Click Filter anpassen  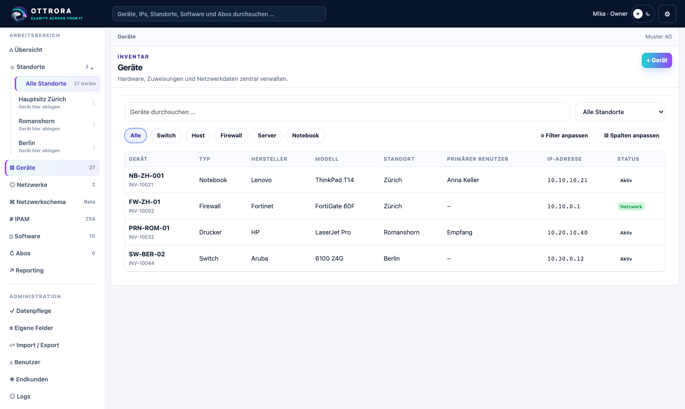click(x=564, y=136)
